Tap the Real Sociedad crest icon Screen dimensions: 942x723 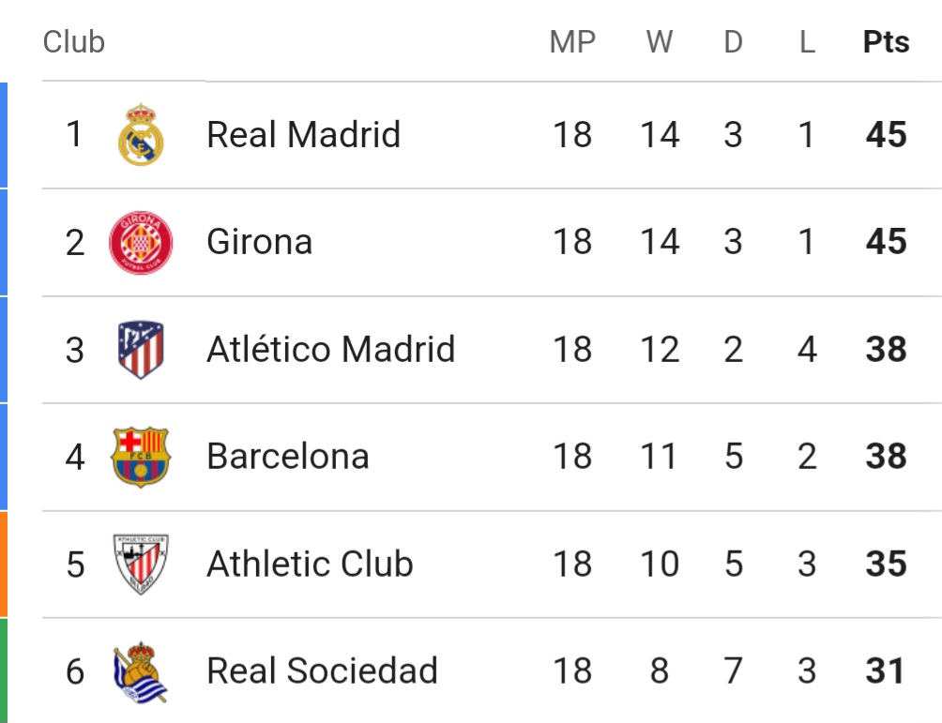pyautogui.click(x=141, y=672)
